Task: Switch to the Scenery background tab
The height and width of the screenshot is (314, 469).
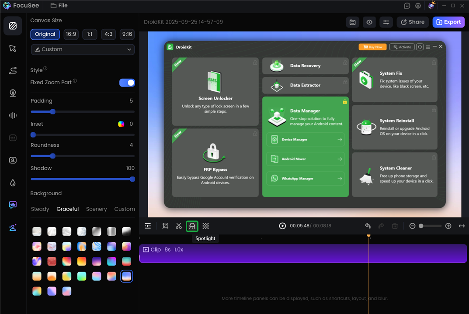Action: (96, 209)
